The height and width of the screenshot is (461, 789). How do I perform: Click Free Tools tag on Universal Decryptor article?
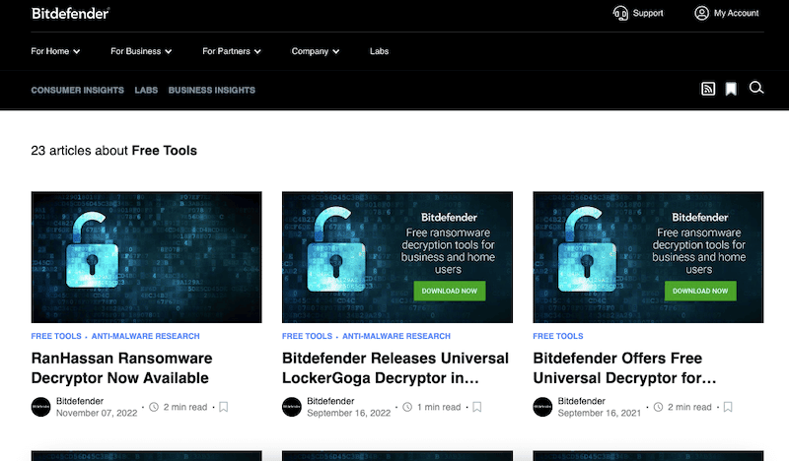(558, 336)
